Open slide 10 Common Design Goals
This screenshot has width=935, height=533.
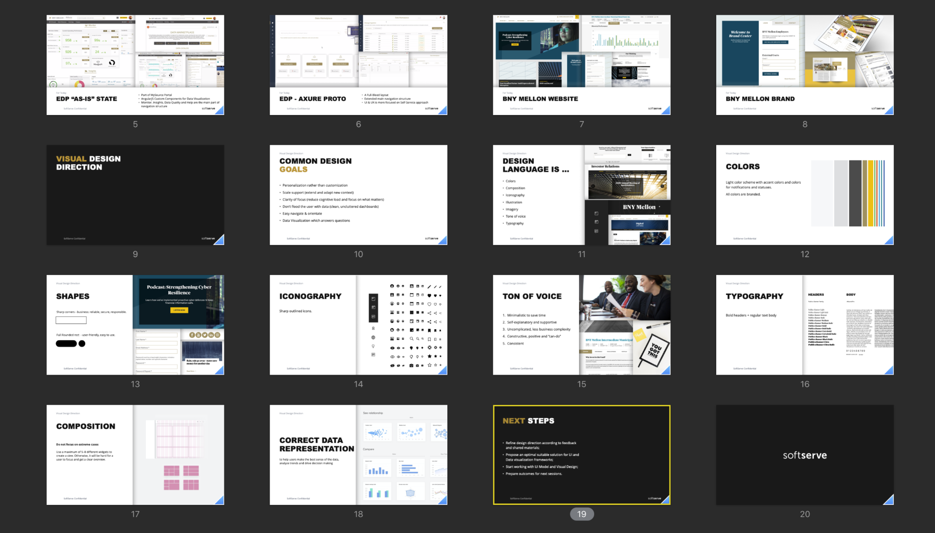(359, 194)
